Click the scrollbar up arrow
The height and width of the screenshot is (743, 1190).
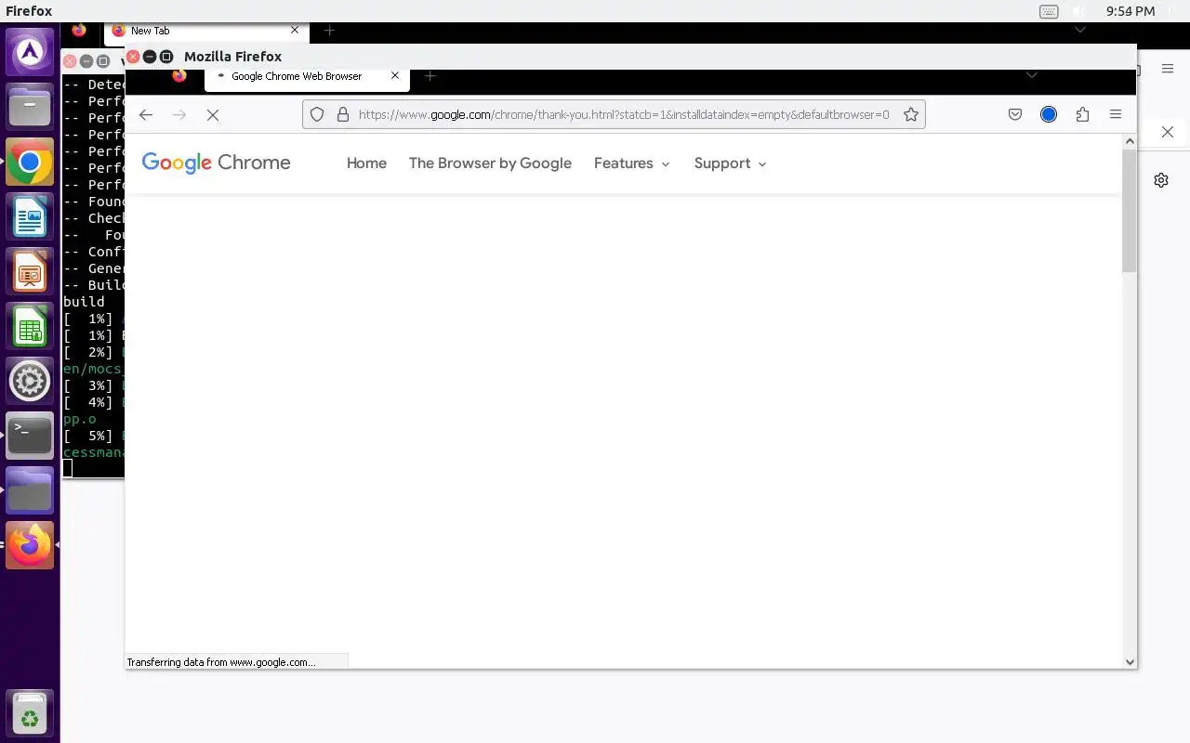click(x=1130, y=141)
